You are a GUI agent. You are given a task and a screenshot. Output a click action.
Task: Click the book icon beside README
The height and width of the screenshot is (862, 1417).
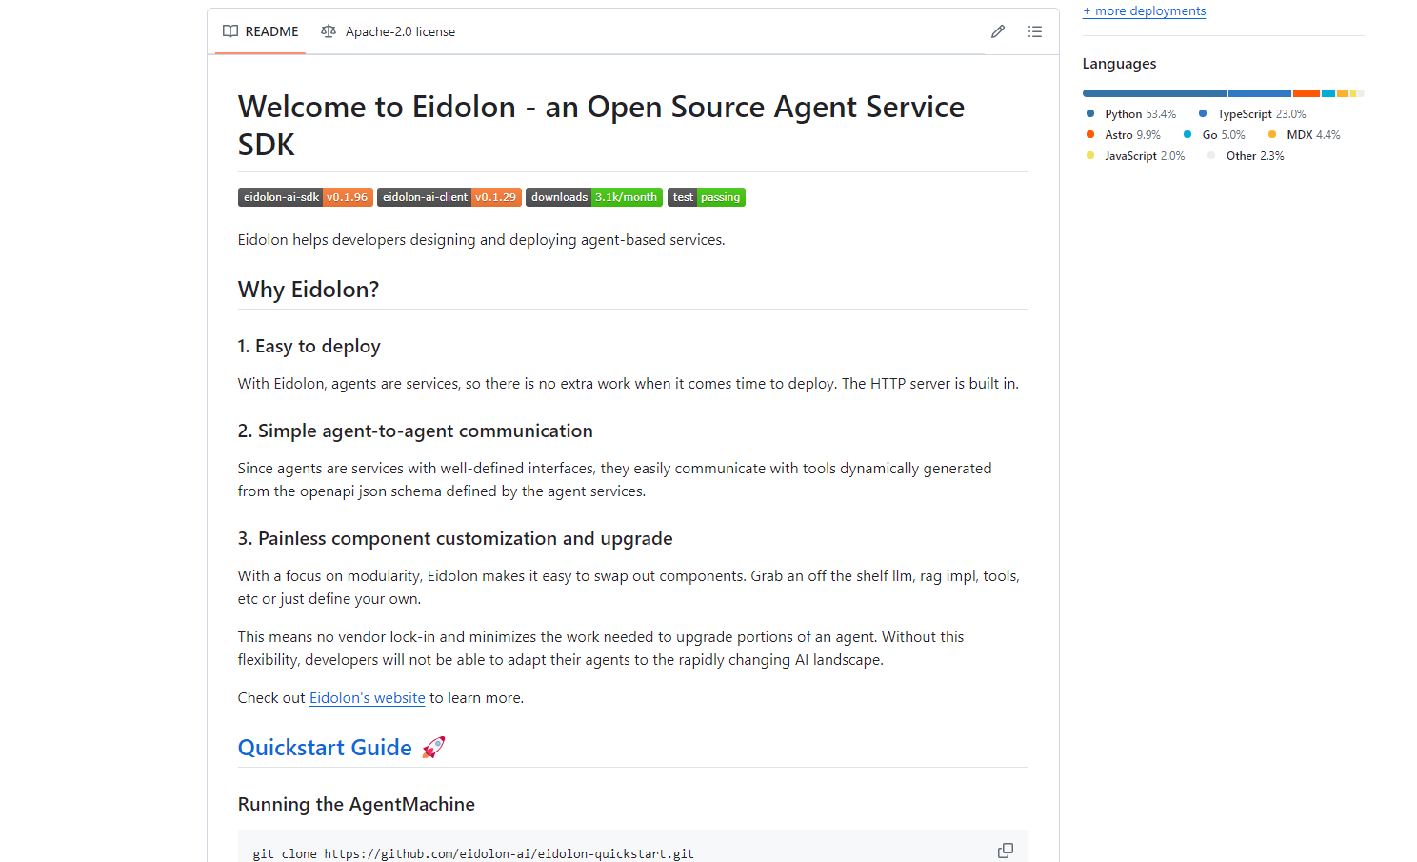tap(230, 31)
